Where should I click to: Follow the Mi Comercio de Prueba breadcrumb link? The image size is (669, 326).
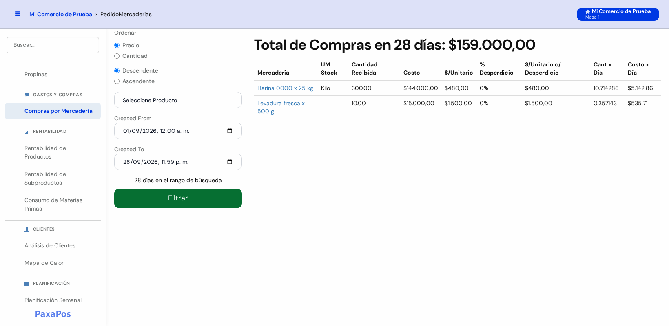(61, 14)
